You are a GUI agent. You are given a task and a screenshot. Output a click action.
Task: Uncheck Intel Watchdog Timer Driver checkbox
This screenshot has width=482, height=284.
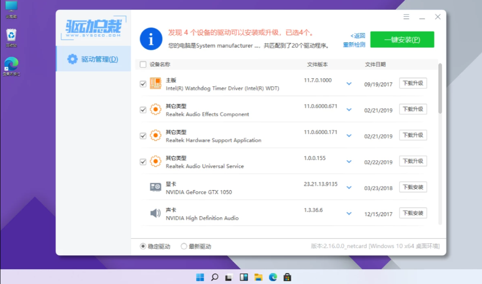[143, 84]
